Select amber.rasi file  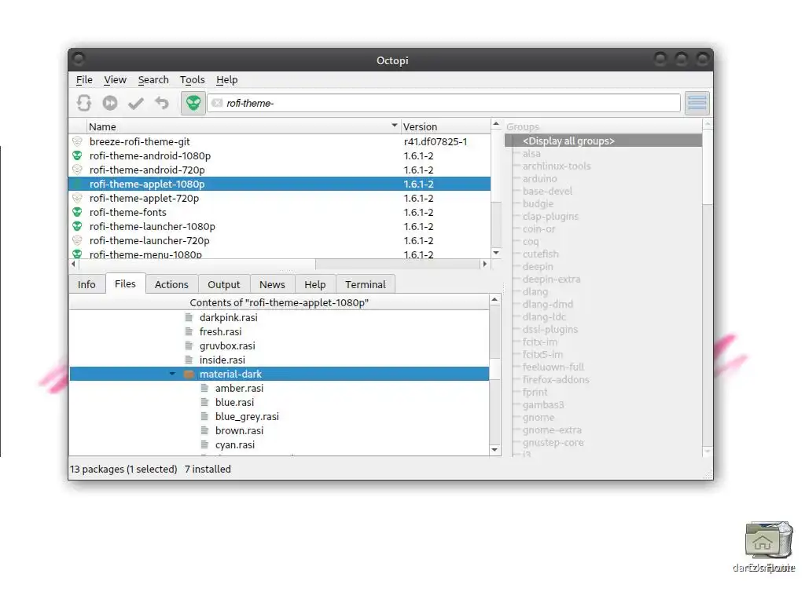(239, 388)
